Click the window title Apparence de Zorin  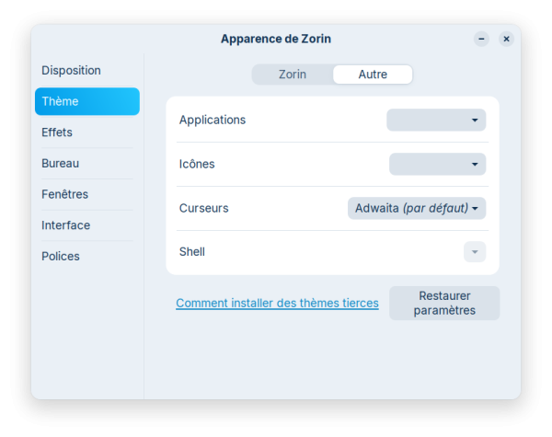276,39
